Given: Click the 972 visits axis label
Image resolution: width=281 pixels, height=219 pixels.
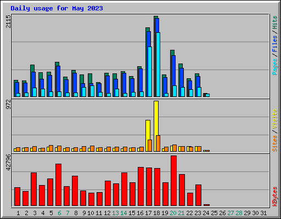Looking at the screenshot, I should click(x=8, y=105).
